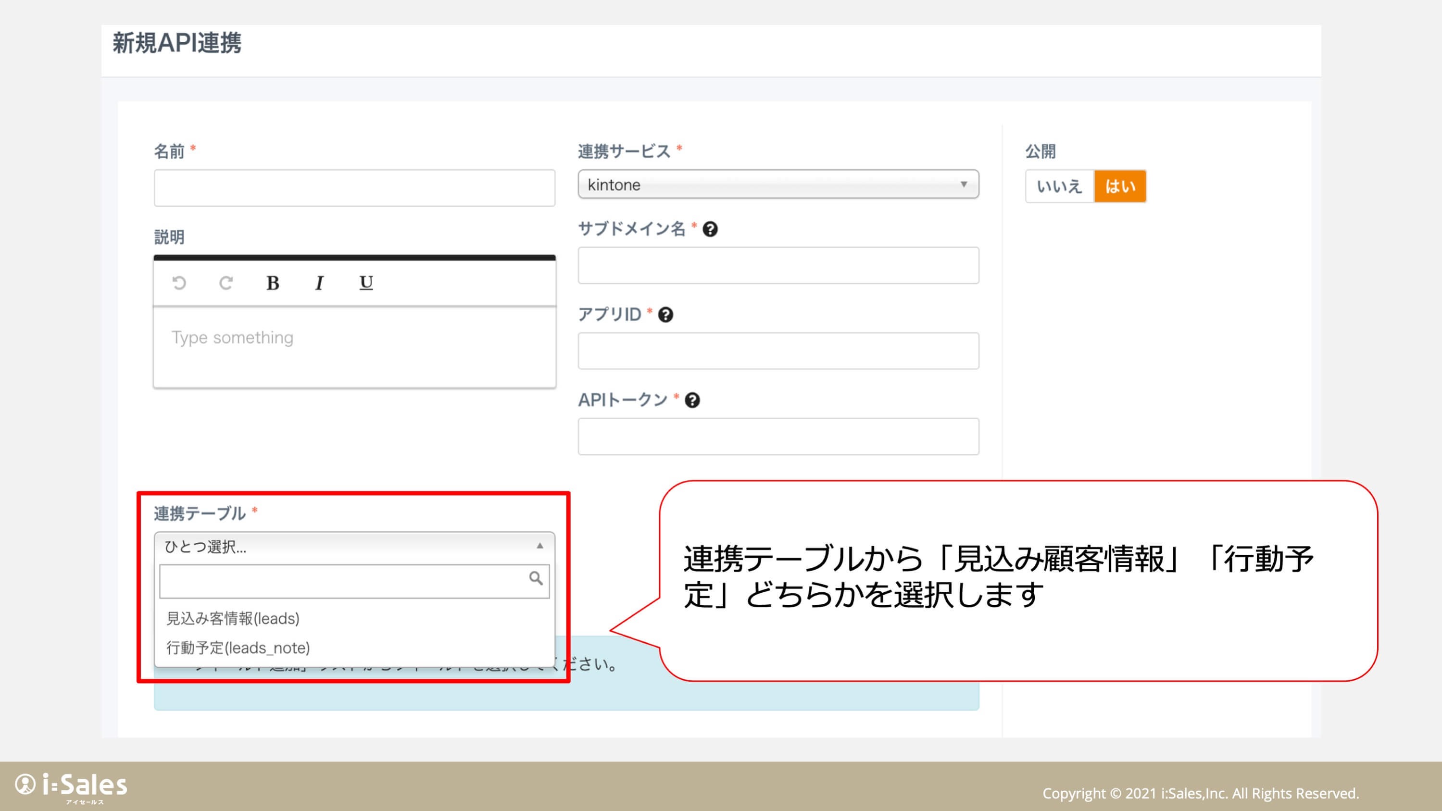Screen dimensions: 1442x811
Task: Click help icon next to サブドメイン名
Action: pos(710,229)
